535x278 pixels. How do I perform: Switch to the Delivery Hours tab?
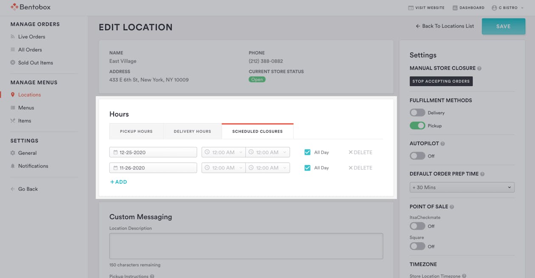point(192,131)
